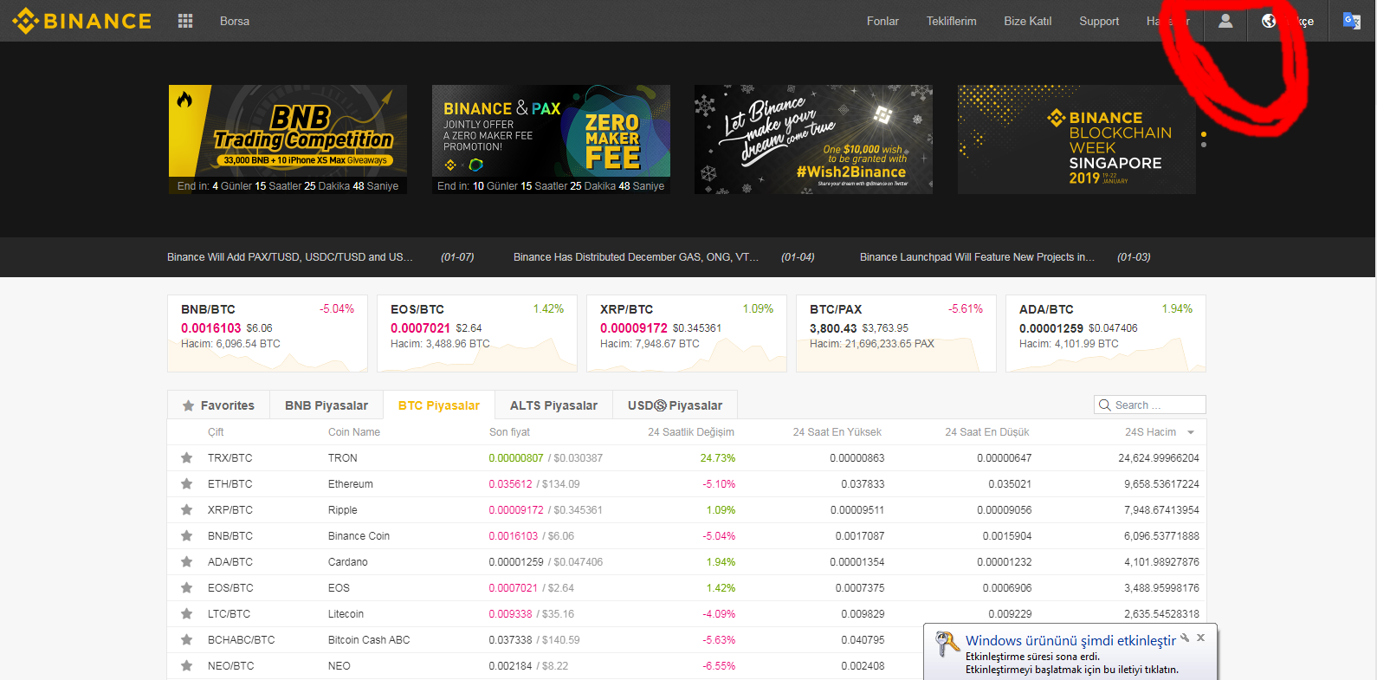Screen dimensions: 1377x680
Task: Toggle favorite star for TRX/BTC
Action: 186,457
